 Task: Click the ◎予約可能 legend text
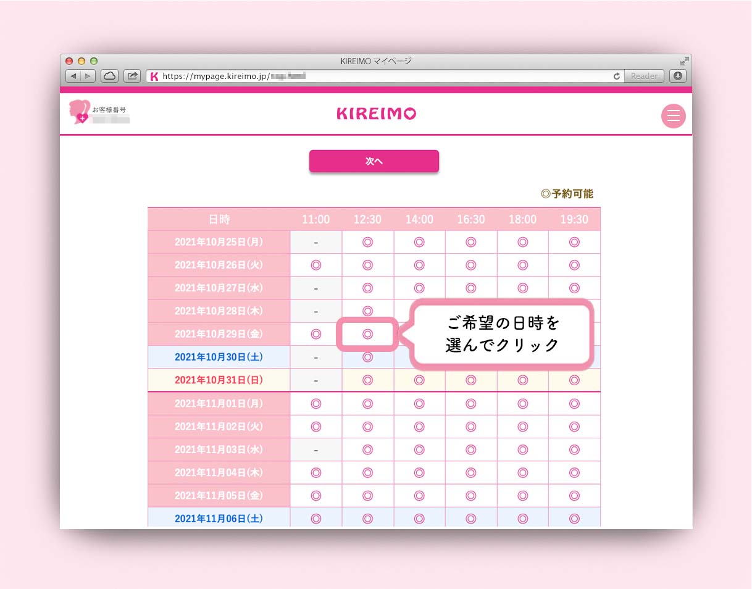(x=567, y=194)
